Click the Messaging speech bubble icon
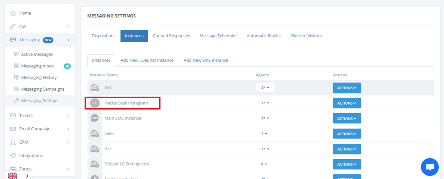The height and width of the screenshot is (179, 444). 13,40
